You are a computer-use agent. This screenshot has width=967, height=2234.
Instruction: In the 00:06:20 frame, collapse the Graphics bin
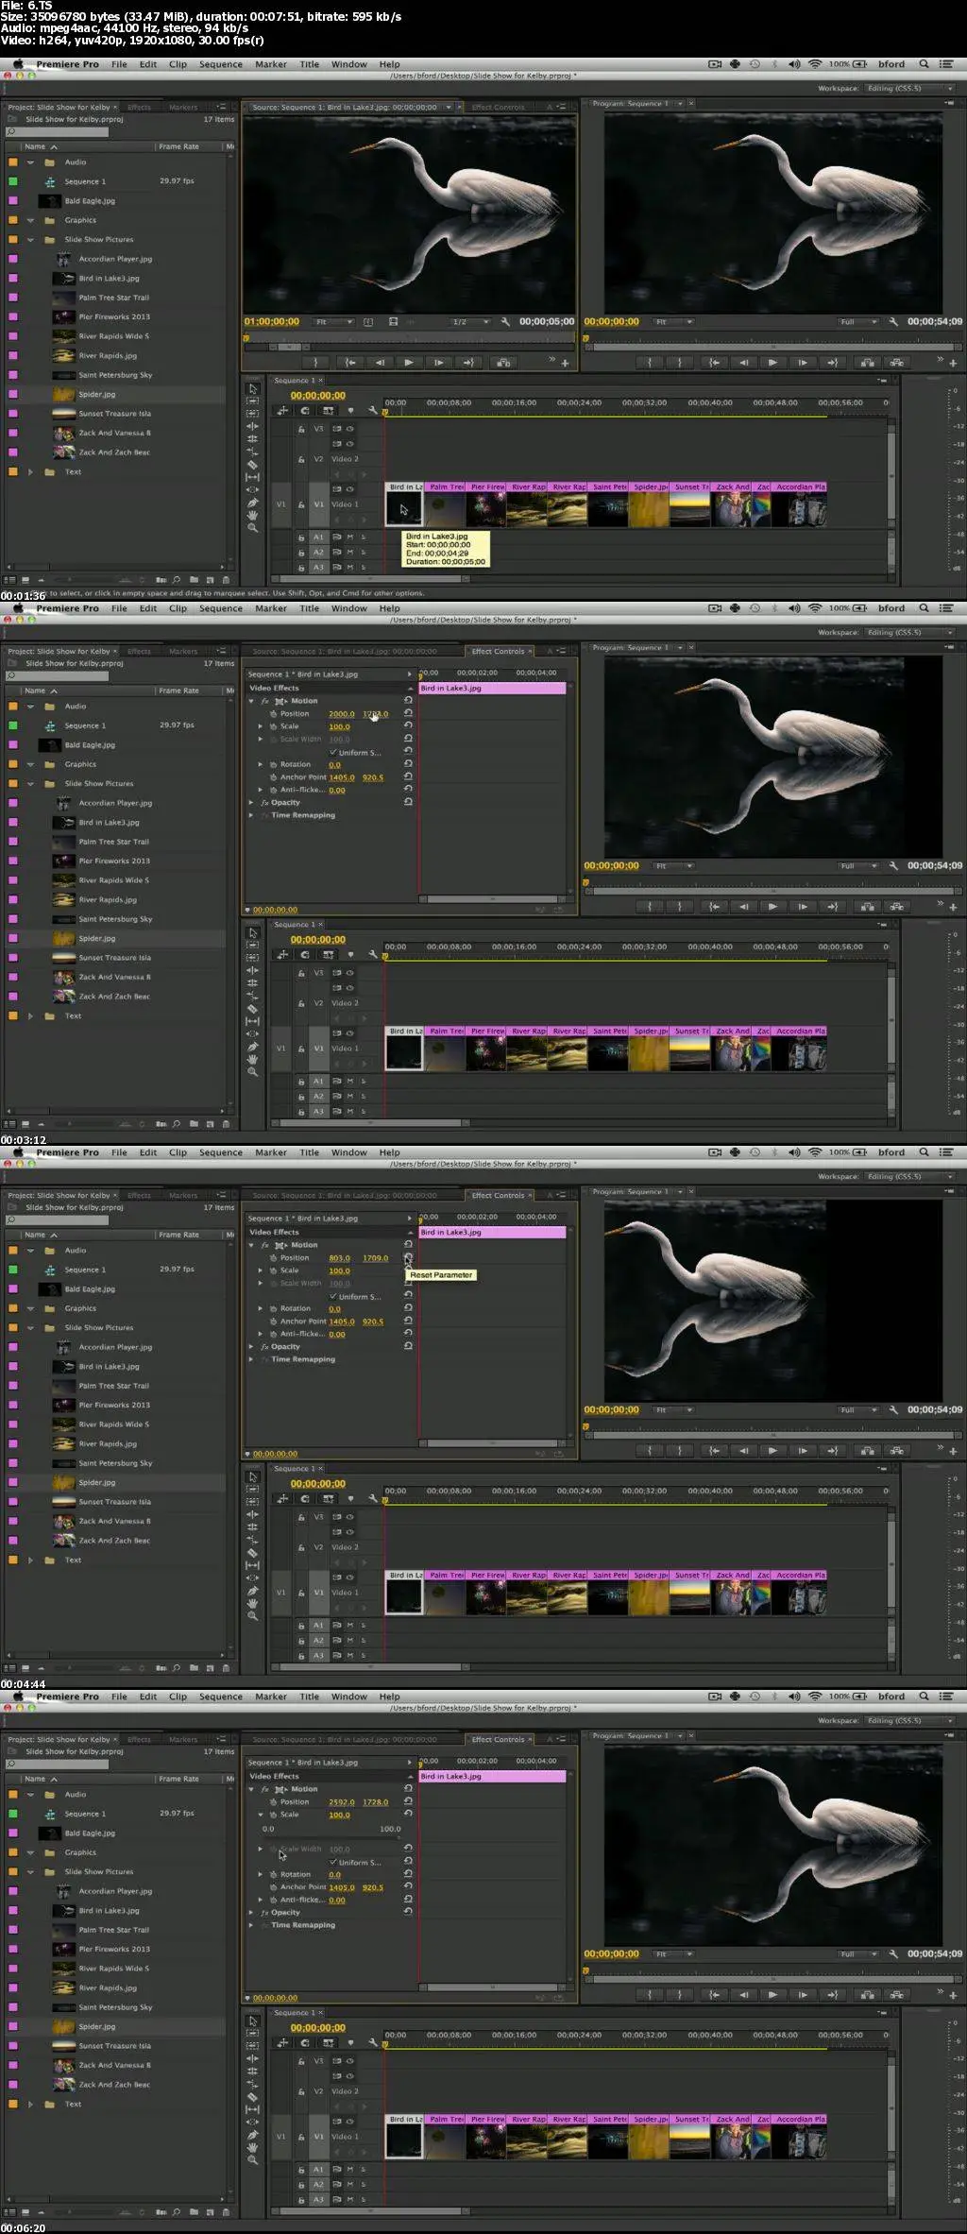(30, 1852)
